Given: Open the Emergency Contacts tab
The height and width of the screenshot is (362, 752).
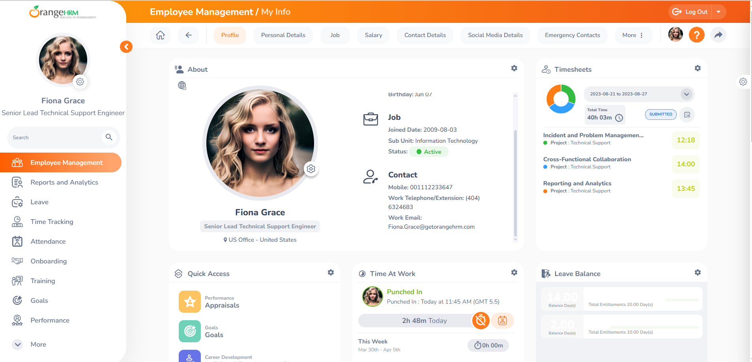Looking at the screenshot, I should tap(572, 35).
